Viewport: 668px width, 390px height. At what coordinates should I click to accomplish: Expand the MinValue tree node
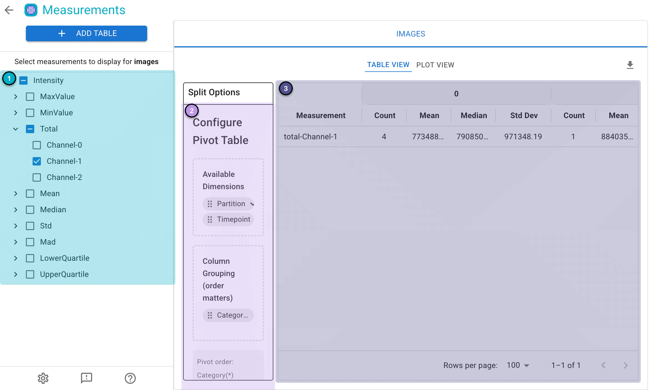tap(16, 113)
